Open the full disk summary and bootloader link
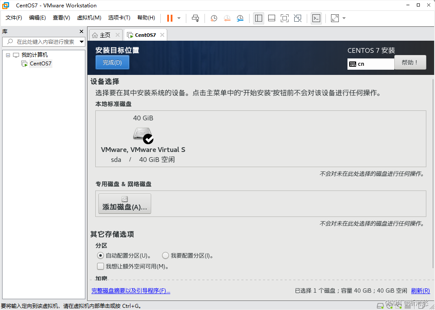 pos(131,291)
